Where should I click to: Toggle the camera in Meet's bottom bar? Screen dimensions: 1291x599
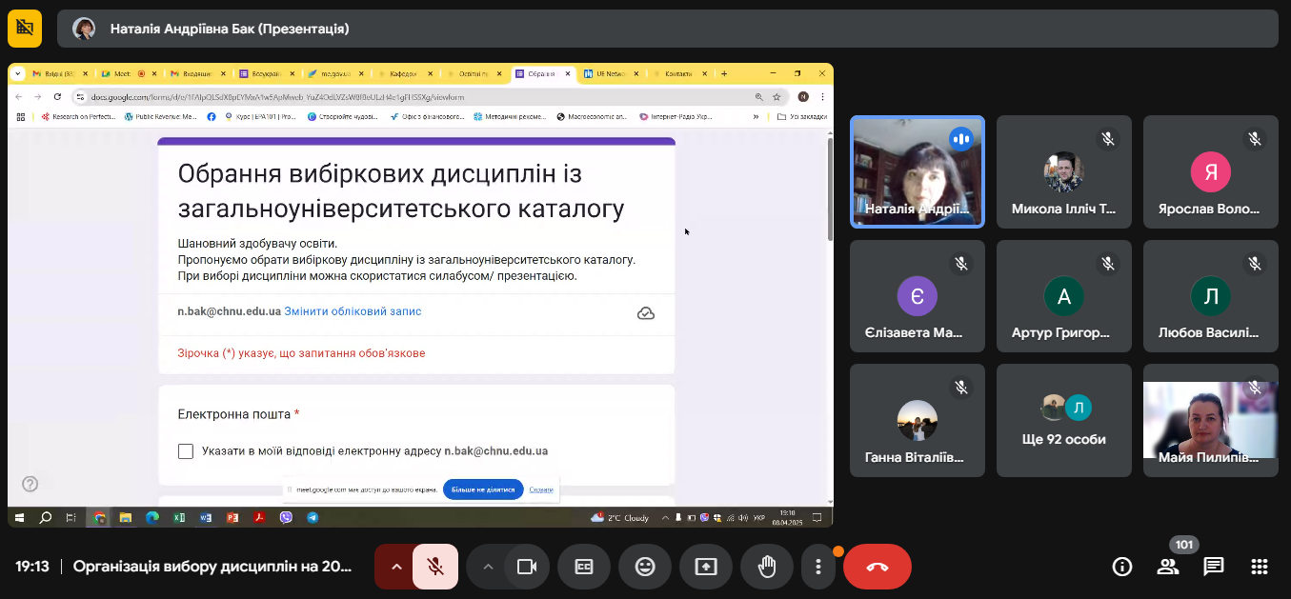[x=526, y=567]
